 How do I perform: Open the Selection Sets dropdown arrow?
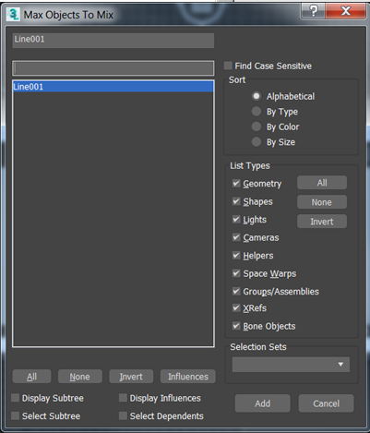click(340, 365)
